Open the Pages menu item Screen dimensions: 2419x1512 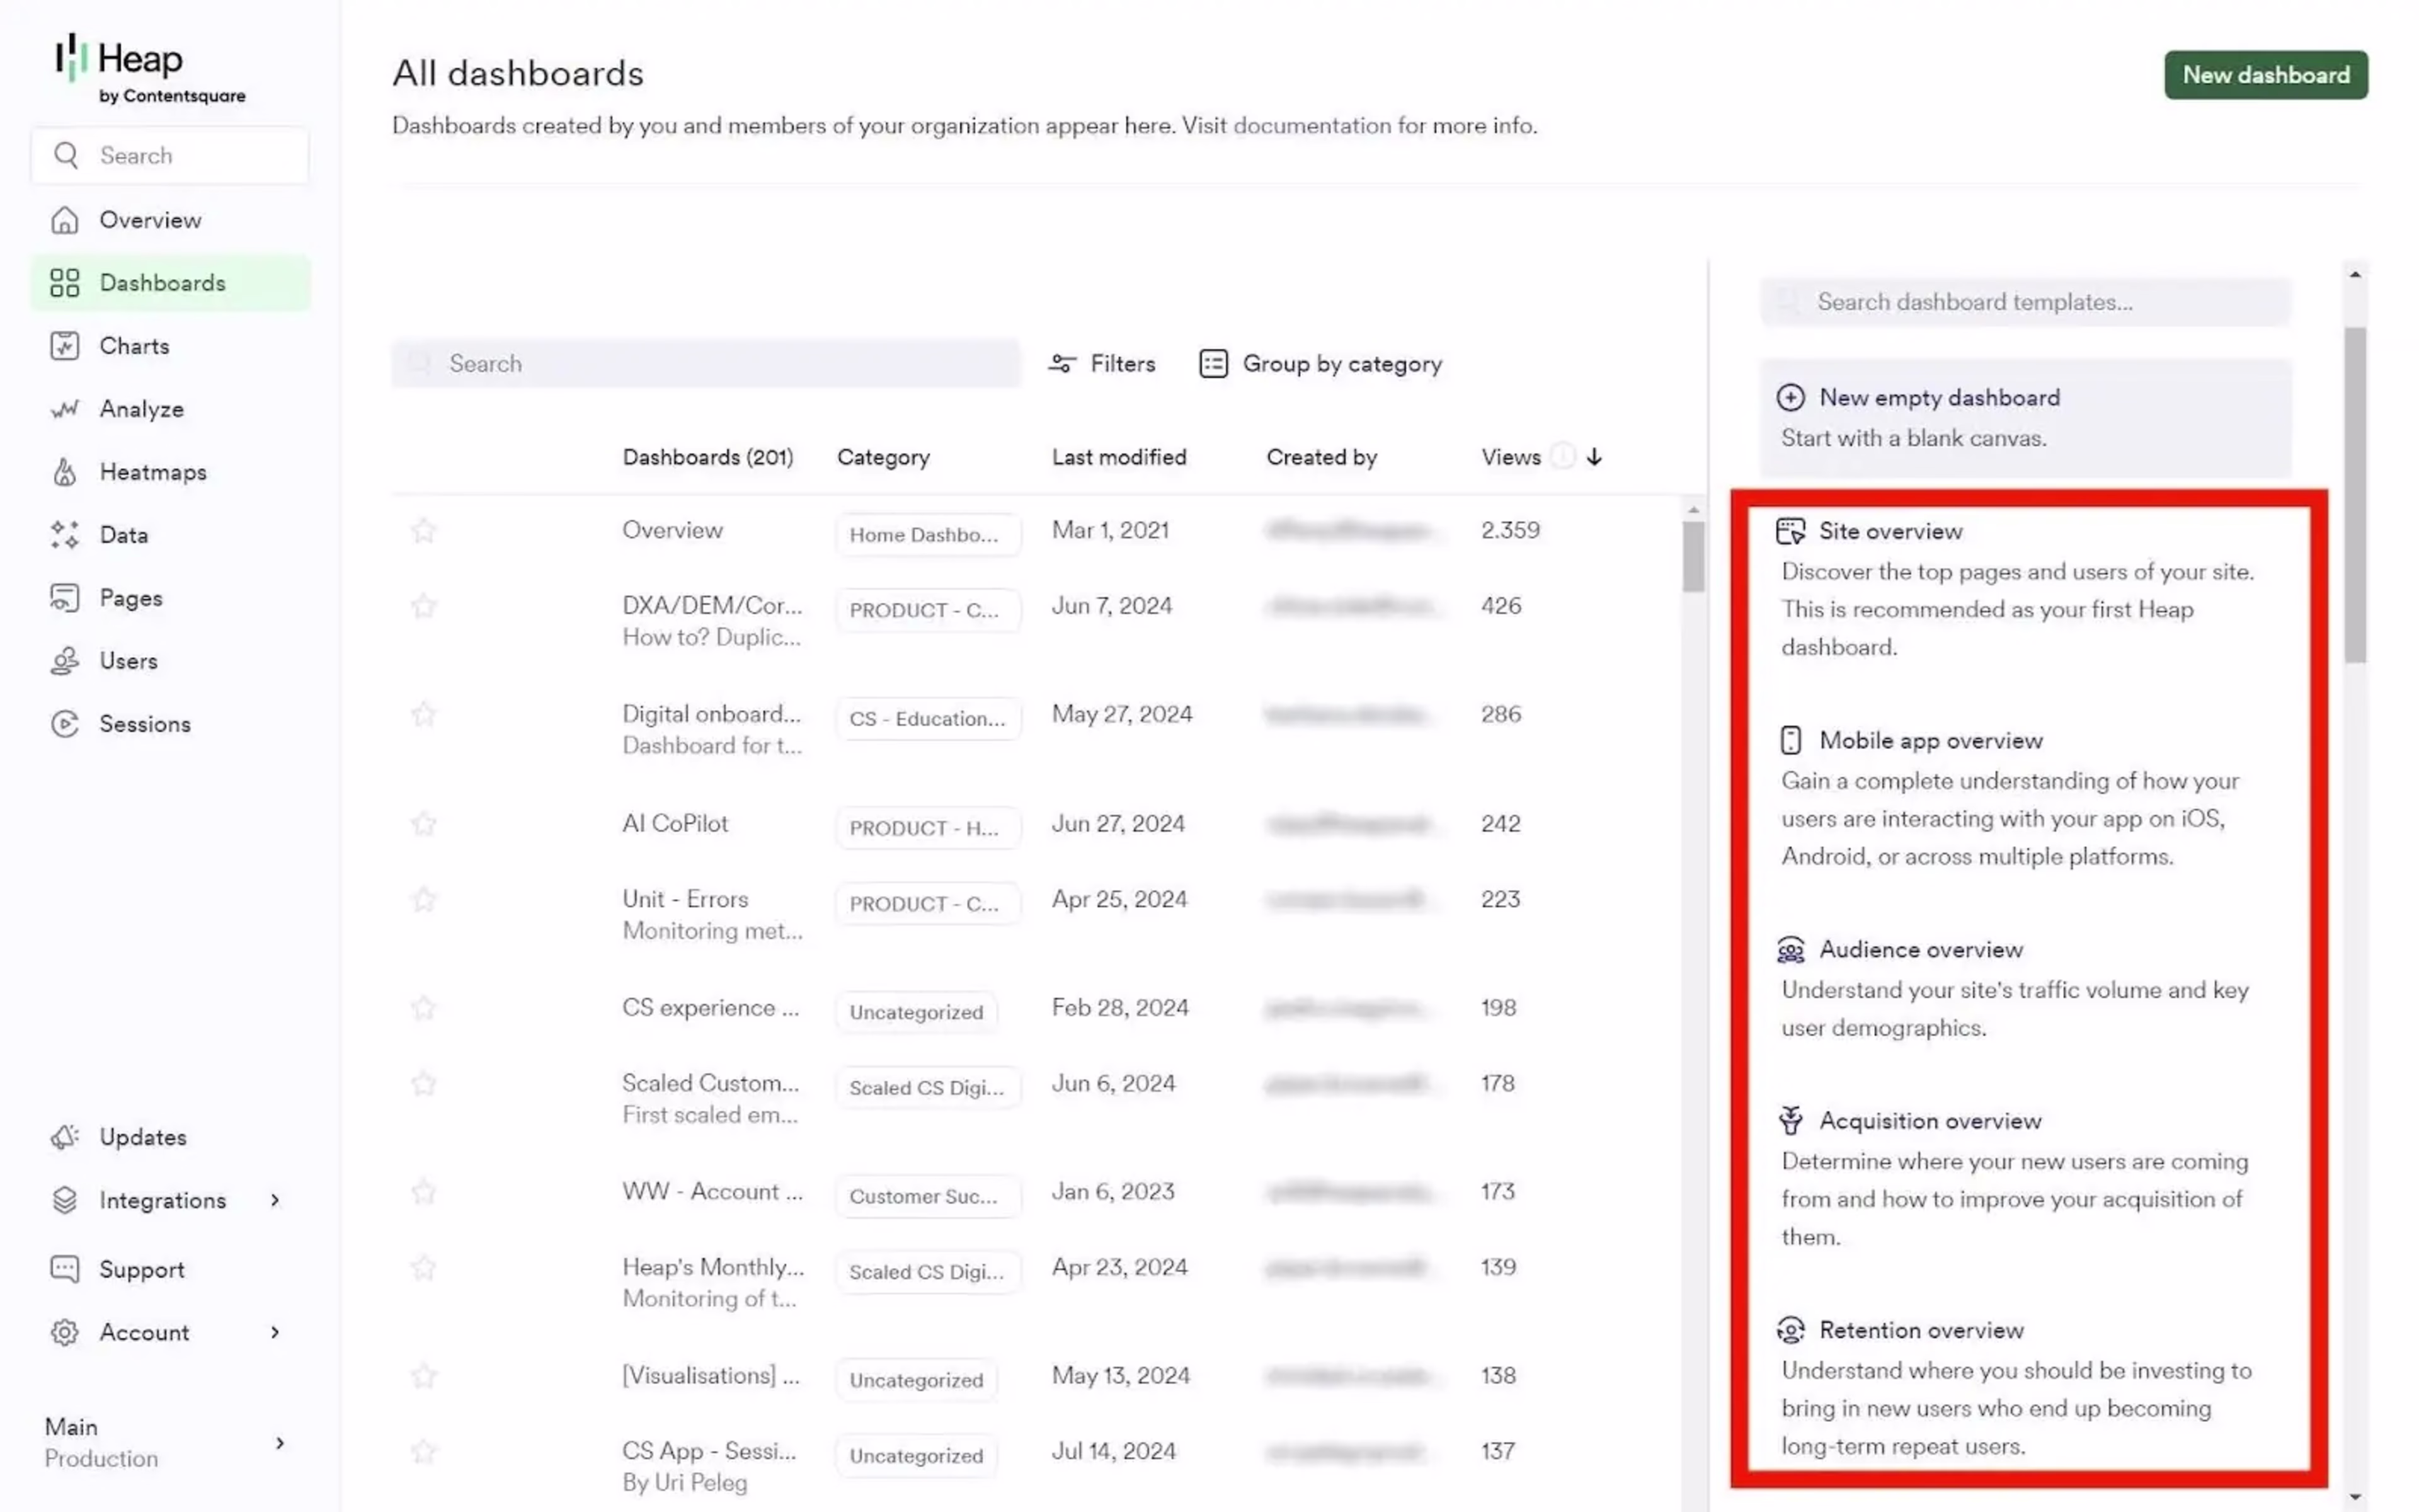click(130, 598)
